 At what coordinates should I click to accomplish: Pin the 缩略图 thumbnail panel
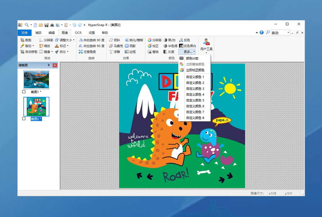[49, 65]
